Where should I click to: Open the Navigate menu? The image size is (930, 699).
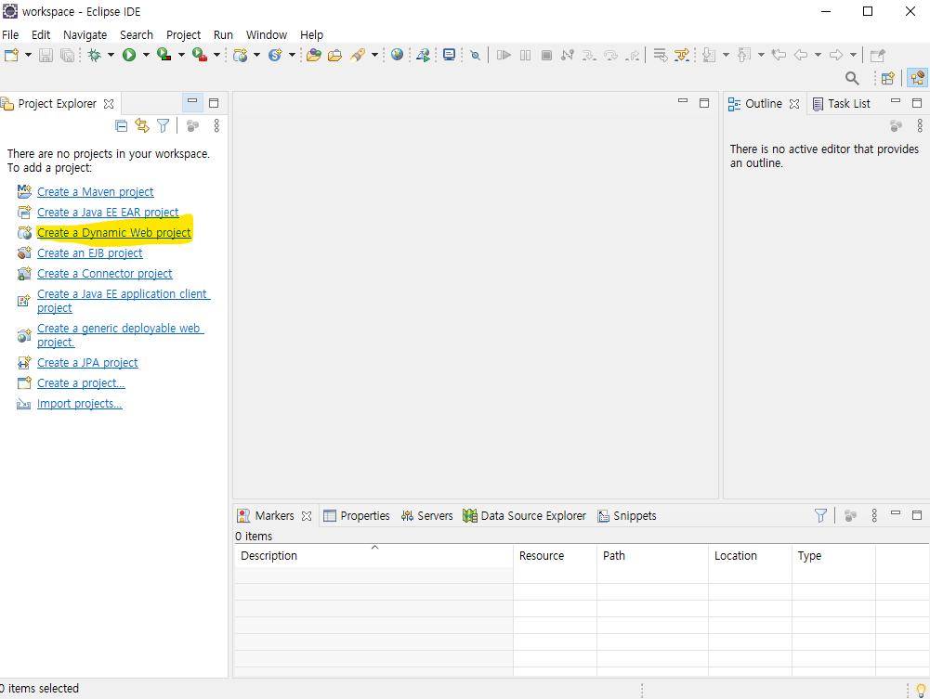(x=85, y=35)
